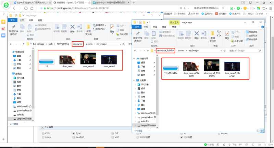Check the thinkPHP category checkbox
Viewport: 274px width, 148px height.
coord(74,137)
